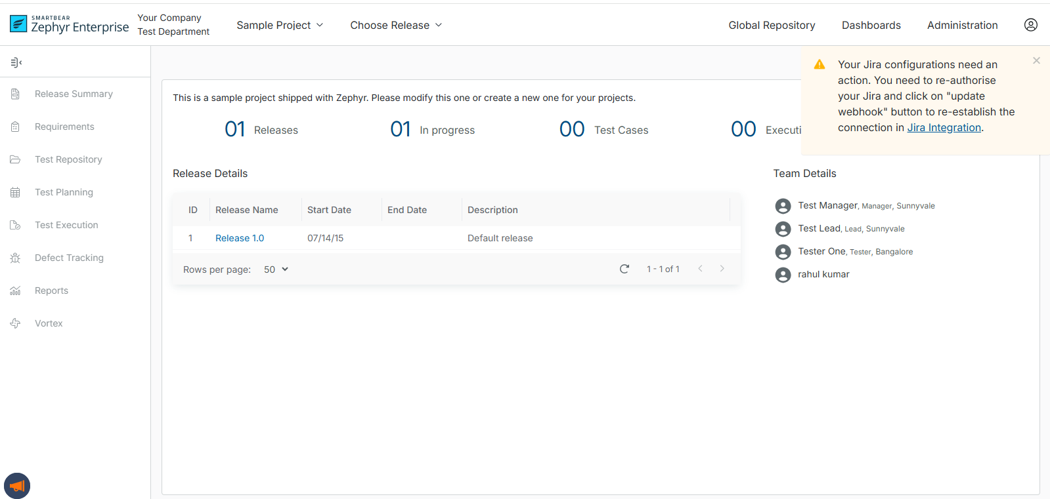Open the user profile account icon

pos(1030,25)
